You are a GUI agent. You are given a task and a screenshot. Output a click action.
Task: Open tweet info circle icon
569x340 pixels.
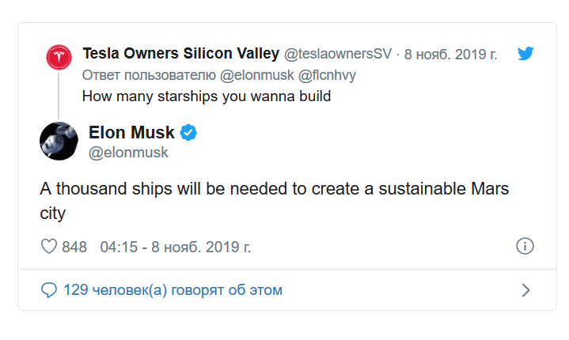[x=525, y=246]
